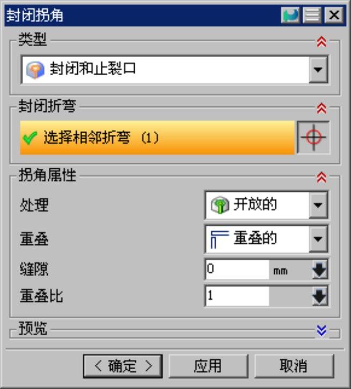The height and width of the screenshot is (389, 351).
Task: Collapse the 封闭折弯 section
Action: click(322, 109)
